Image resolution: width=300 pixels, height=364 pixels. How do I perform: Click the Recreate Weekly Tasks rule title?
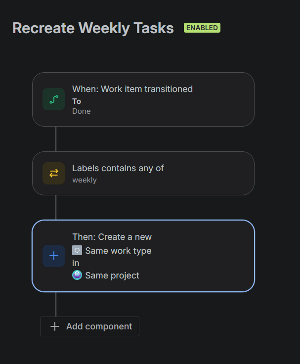coord(93,28)
